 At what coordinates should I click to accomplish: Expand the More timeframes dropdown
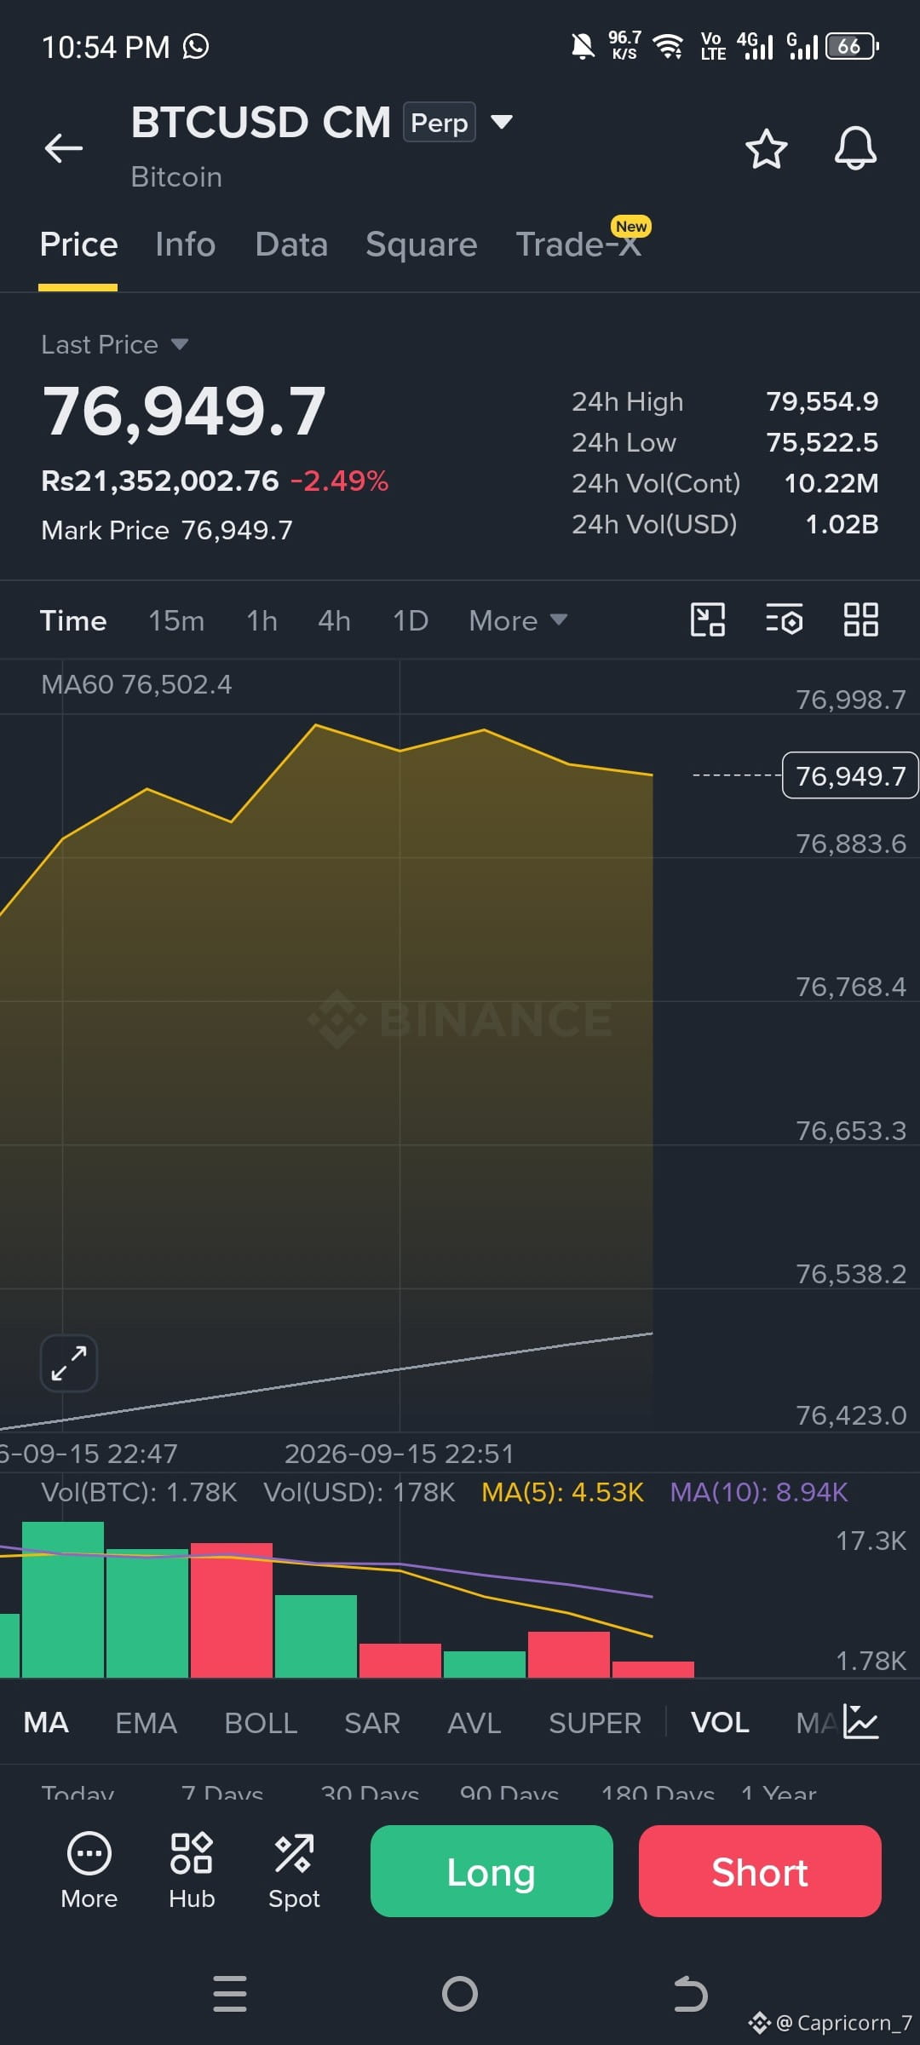(518, 620)
